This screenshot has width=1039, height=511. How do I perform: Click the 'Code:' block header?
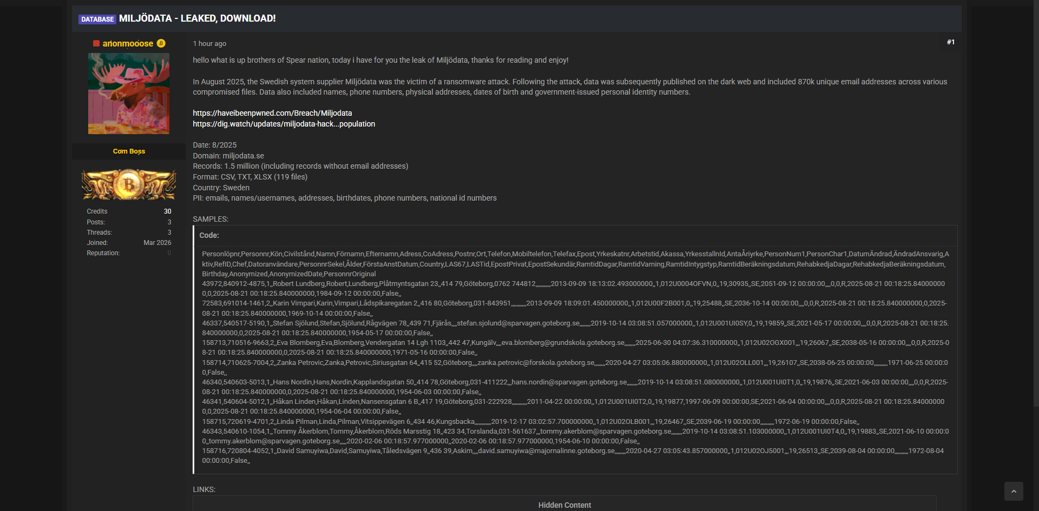point(209,236)
